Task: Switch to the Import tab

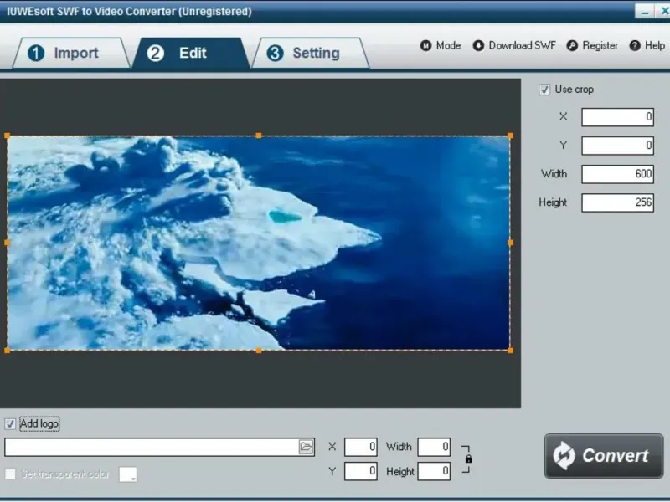Action: tap(71, 53)
